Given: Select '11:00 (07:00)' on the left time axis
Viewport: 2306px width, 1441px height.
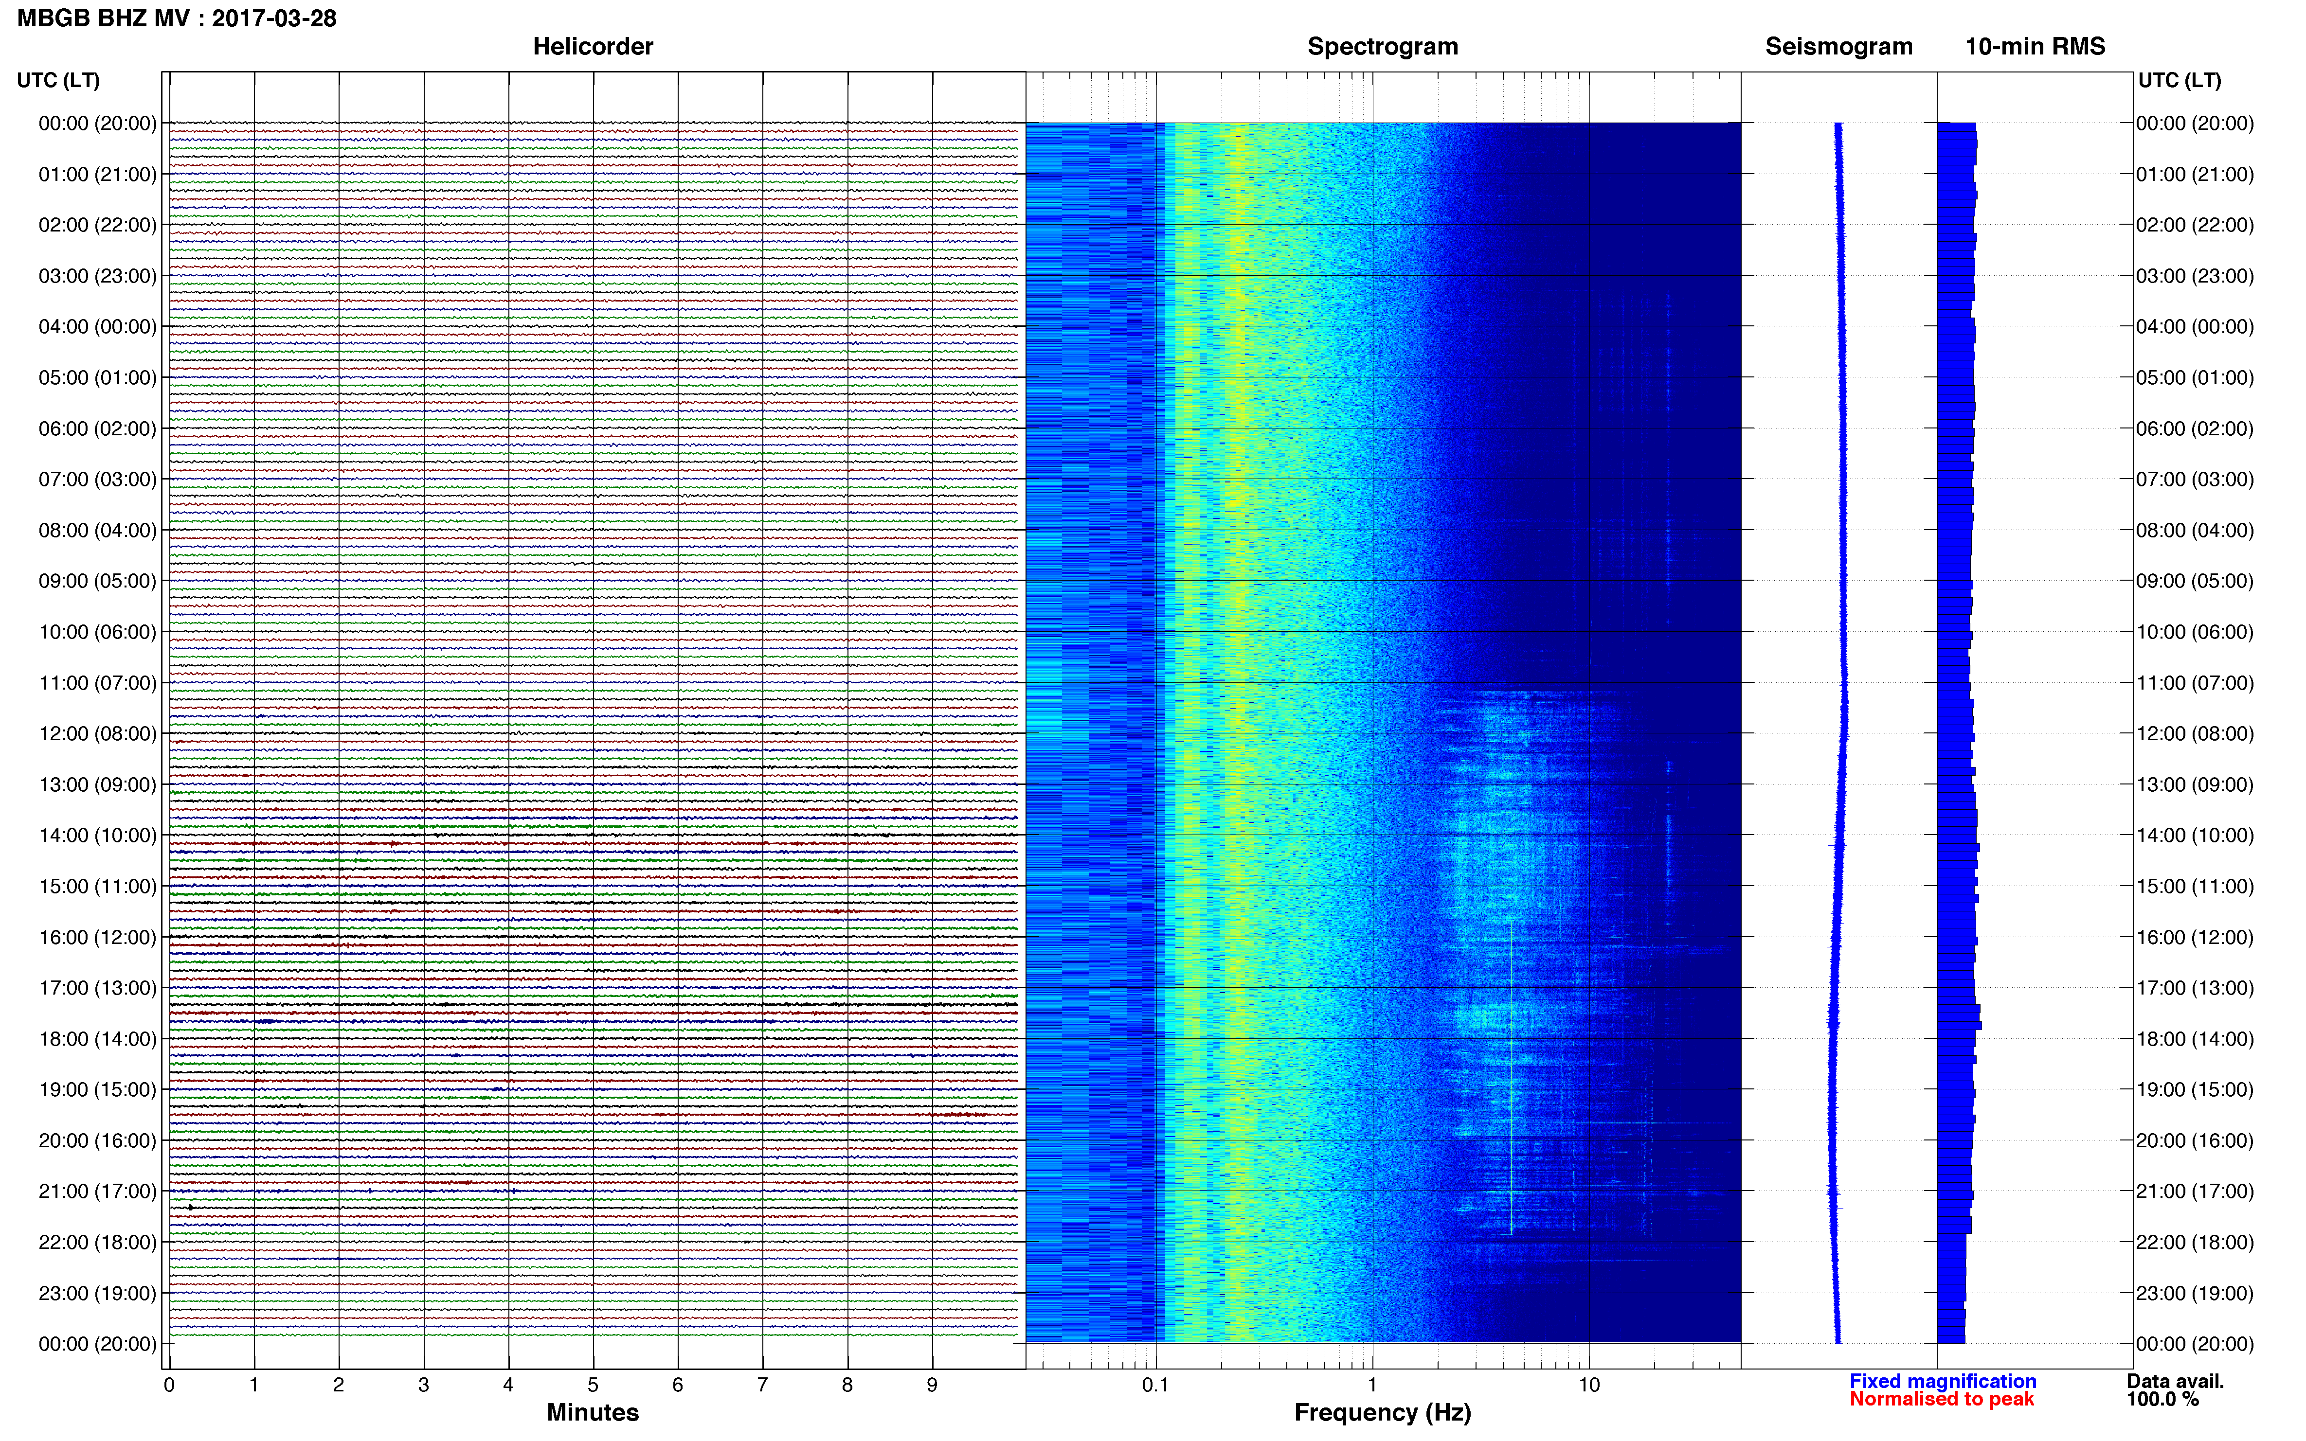Looking at the screenshot, I should coord(97,682).
